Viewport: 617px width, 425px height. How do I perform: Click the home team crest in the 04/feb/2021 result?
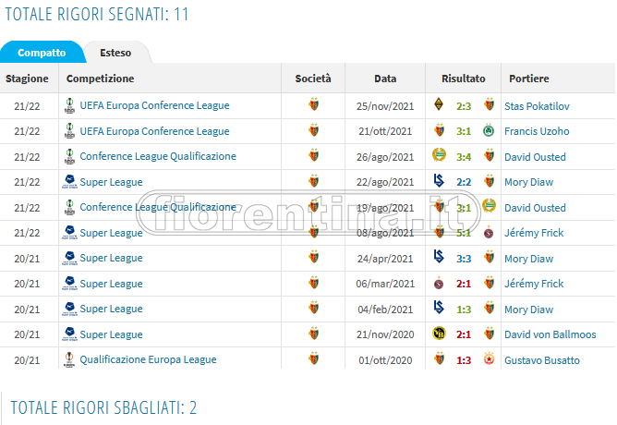point(439,309)
